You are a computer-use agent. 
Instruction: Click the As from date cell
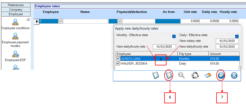(x=168, y=21)
